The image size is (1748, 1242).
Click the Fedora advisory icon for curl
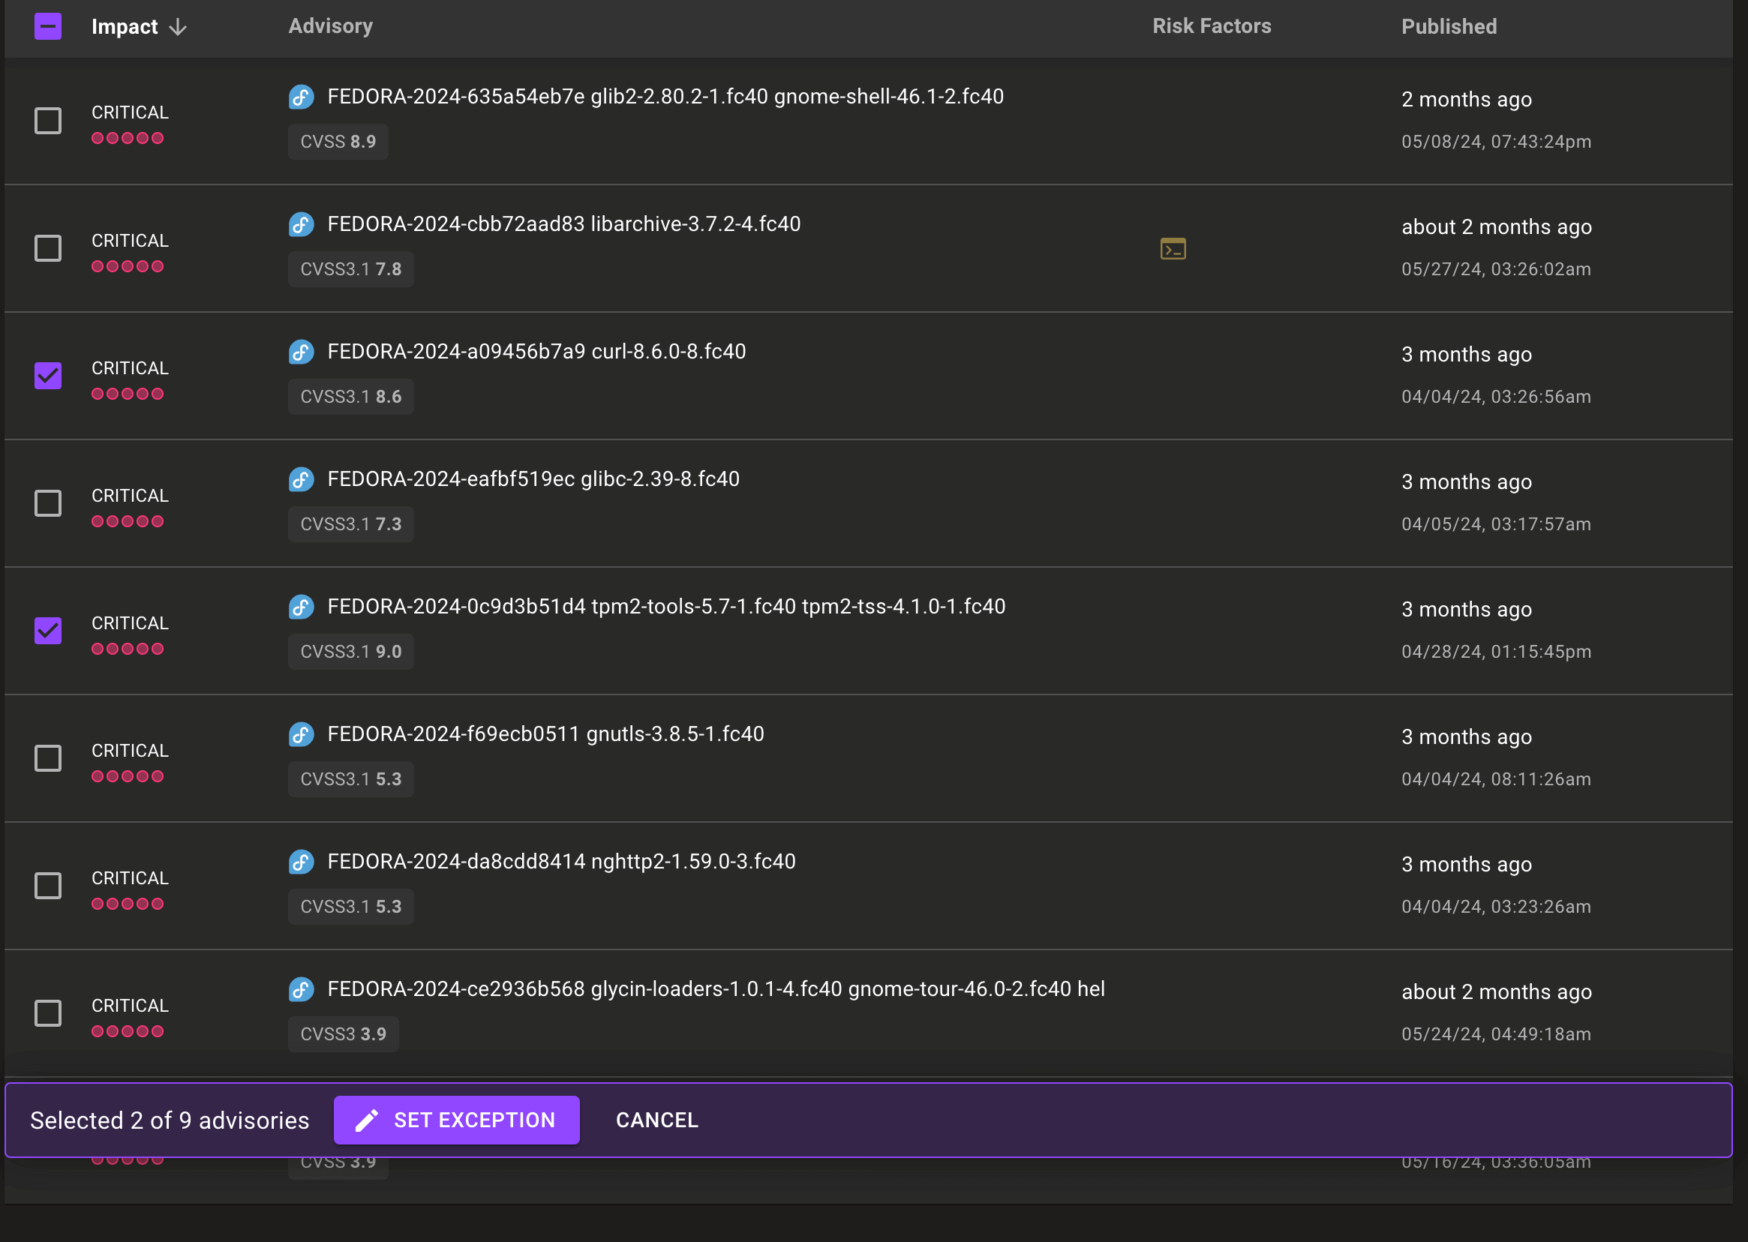click(x=301, y=351)
